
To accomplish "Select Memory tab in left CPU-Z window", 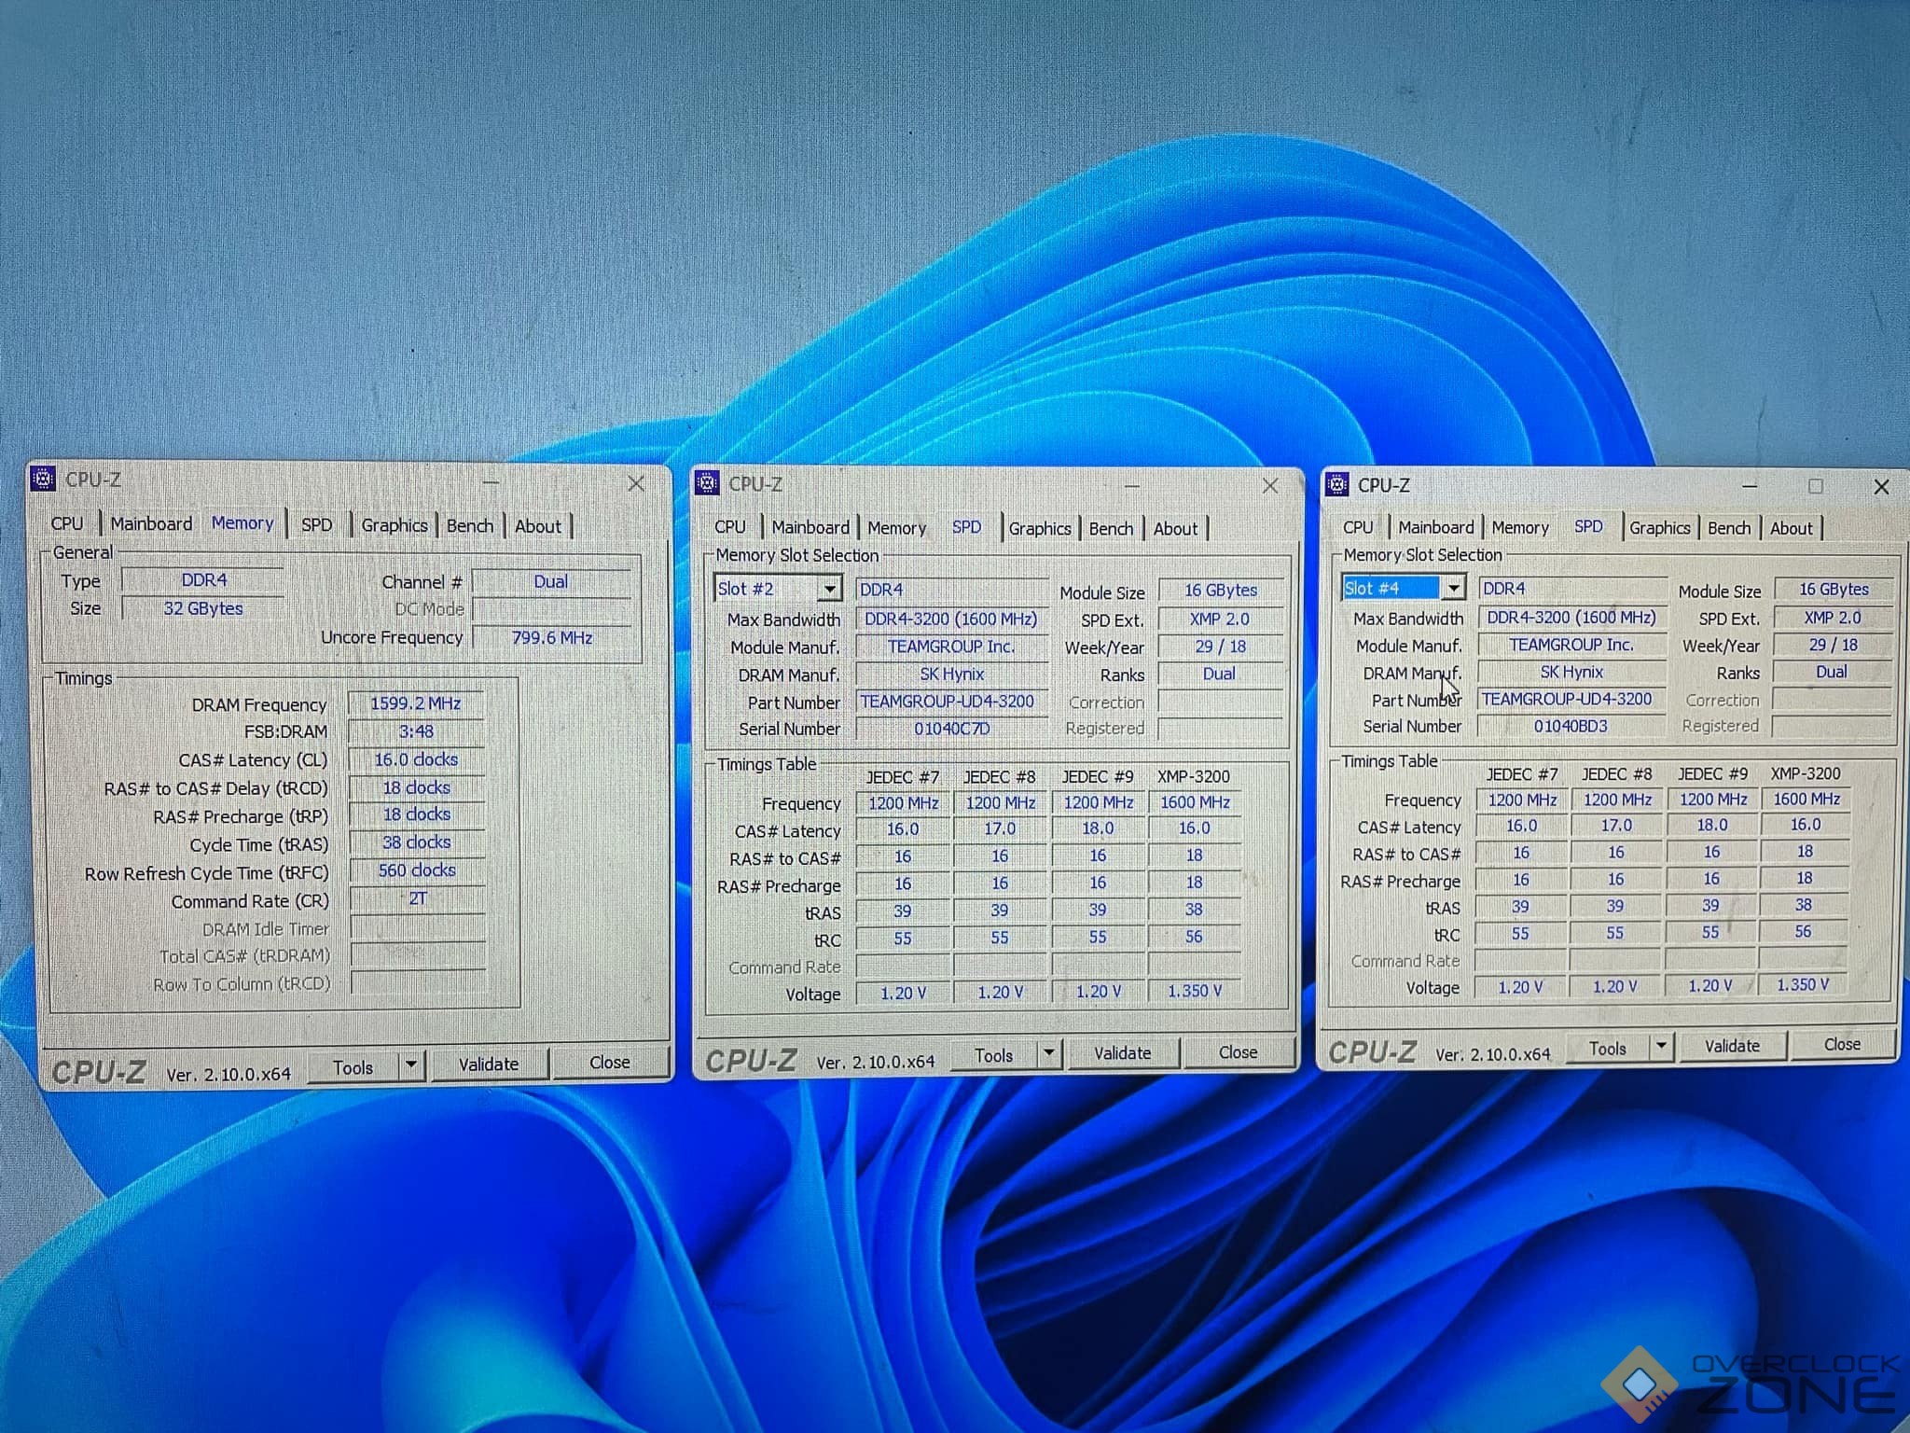I will (242, 523).
